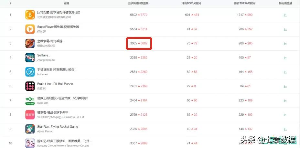Select TOP10 keyword value 164
300x148 pixels.
coord(241,72)
